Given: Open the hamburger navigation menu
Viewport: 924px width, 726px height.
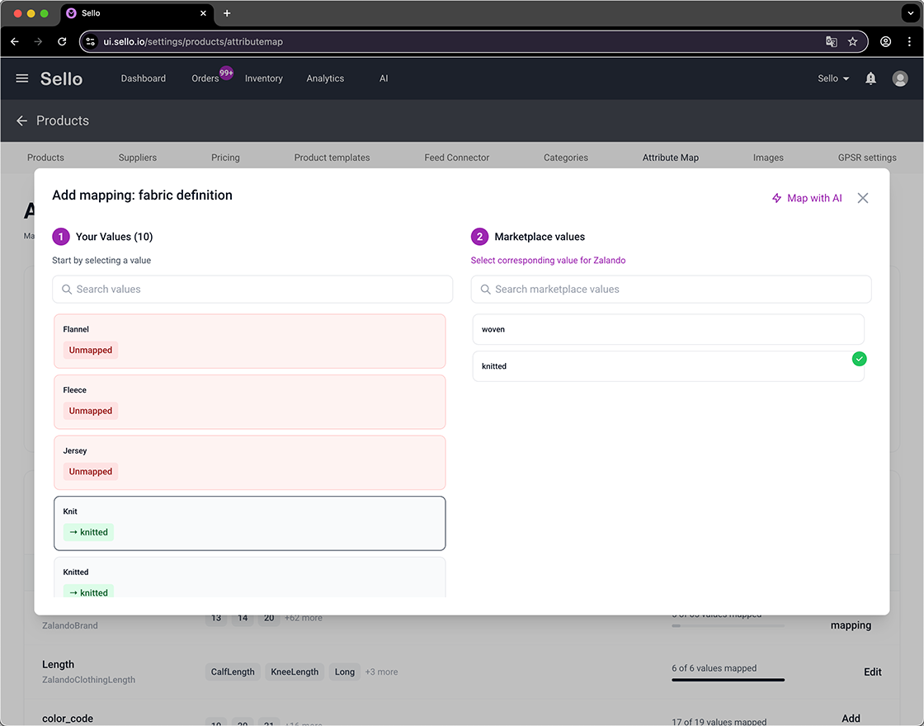Looking at the screenshot, I should 21,78.
